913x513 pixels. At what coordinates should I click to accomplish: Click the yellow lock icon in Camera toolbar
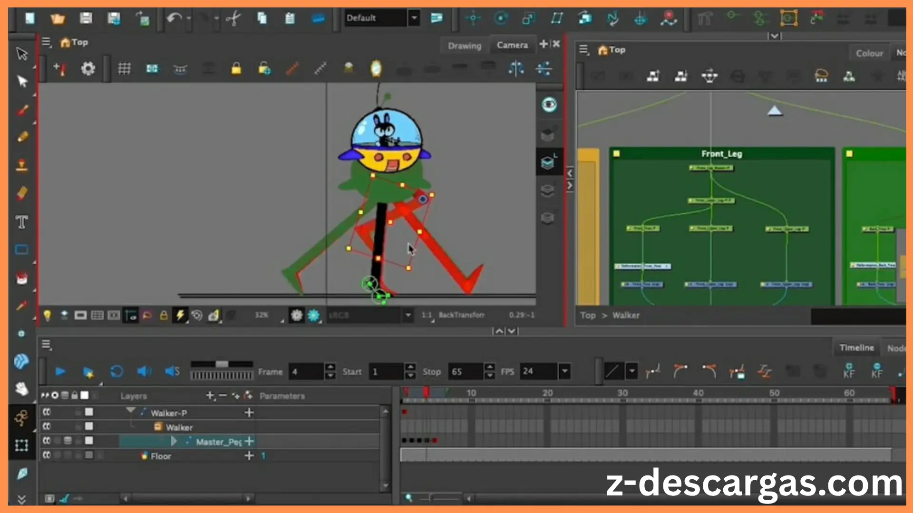click(x=236, y=69)
